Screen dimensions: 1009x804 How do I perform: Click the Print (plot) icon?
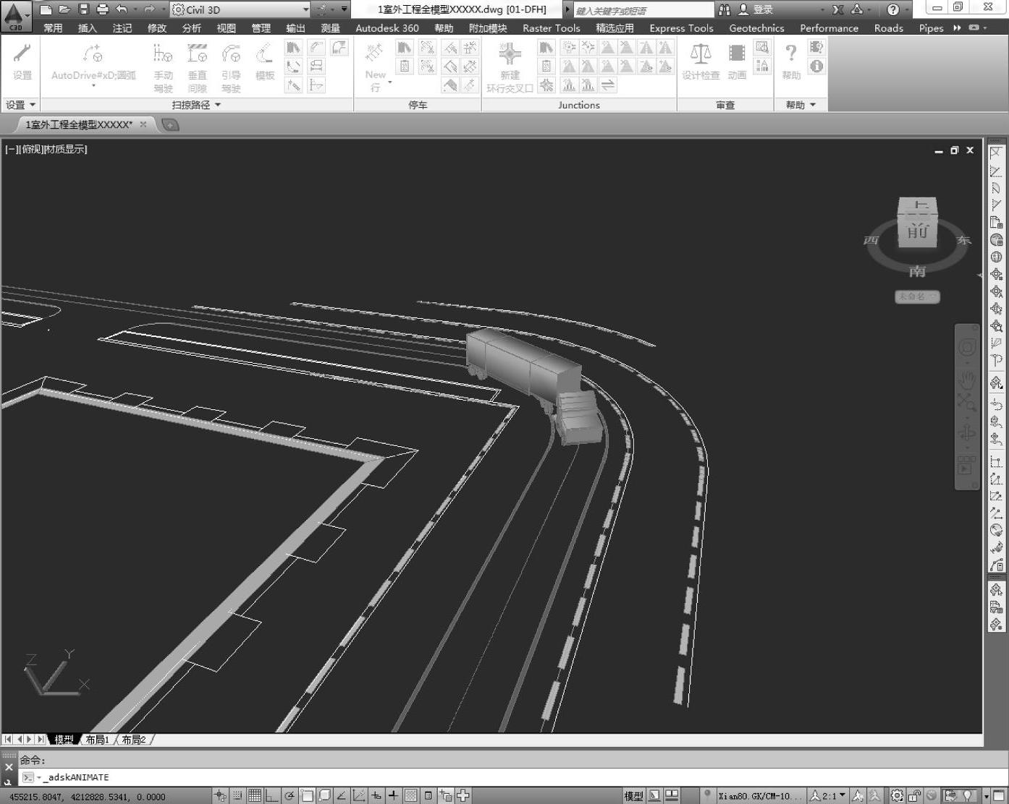point(102,9)
